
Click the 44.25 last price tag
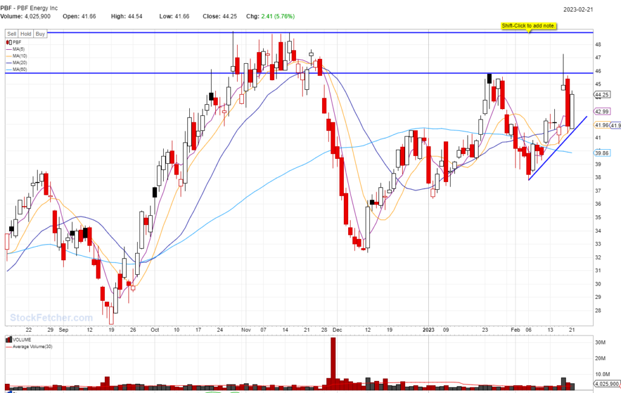click(602, 95)
